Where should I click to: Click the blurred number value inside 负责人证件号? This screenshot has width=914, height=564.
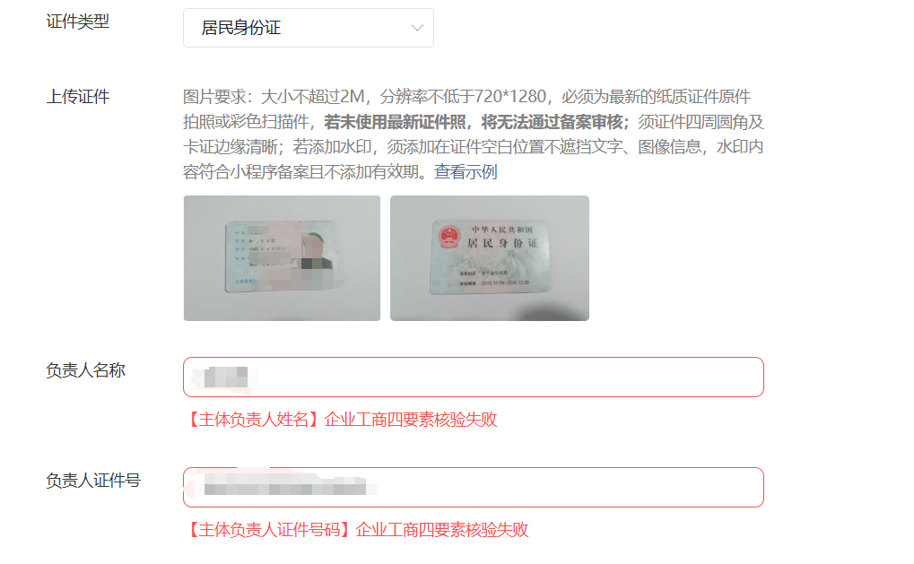coord(285,487)
